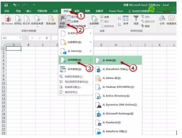182x138 pixels.
Task: Switch to the 开始 ribbon tab
Action: tap(18, 11)
